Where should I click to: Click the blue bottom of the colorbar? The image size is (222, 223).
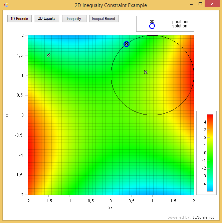[x=210, y=189]
